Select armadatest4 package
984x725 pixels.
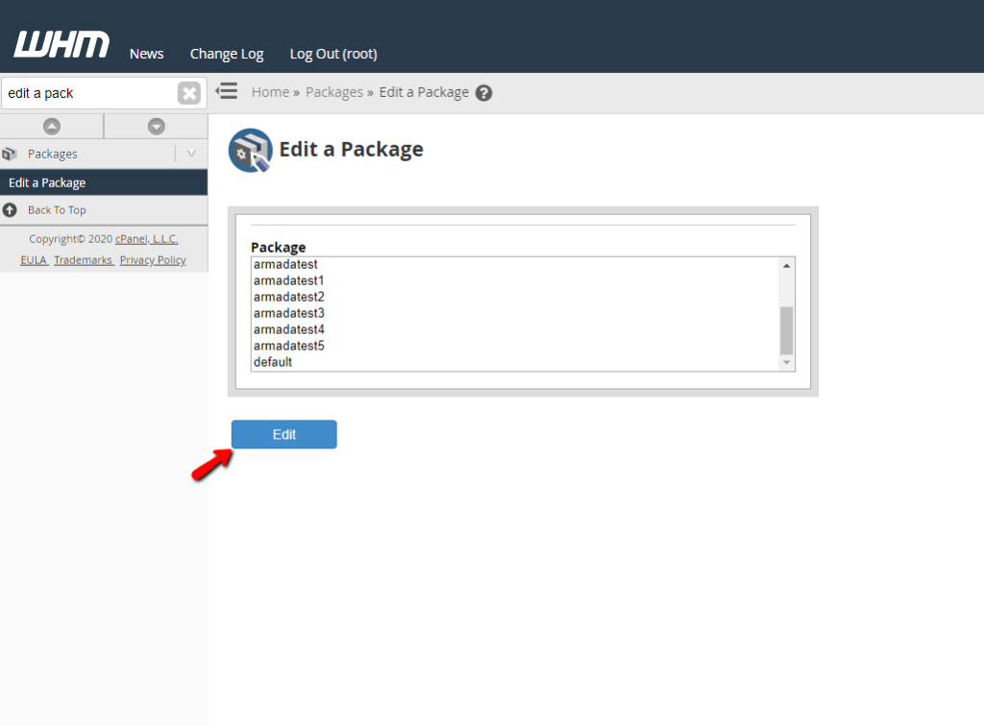point(515,330)
